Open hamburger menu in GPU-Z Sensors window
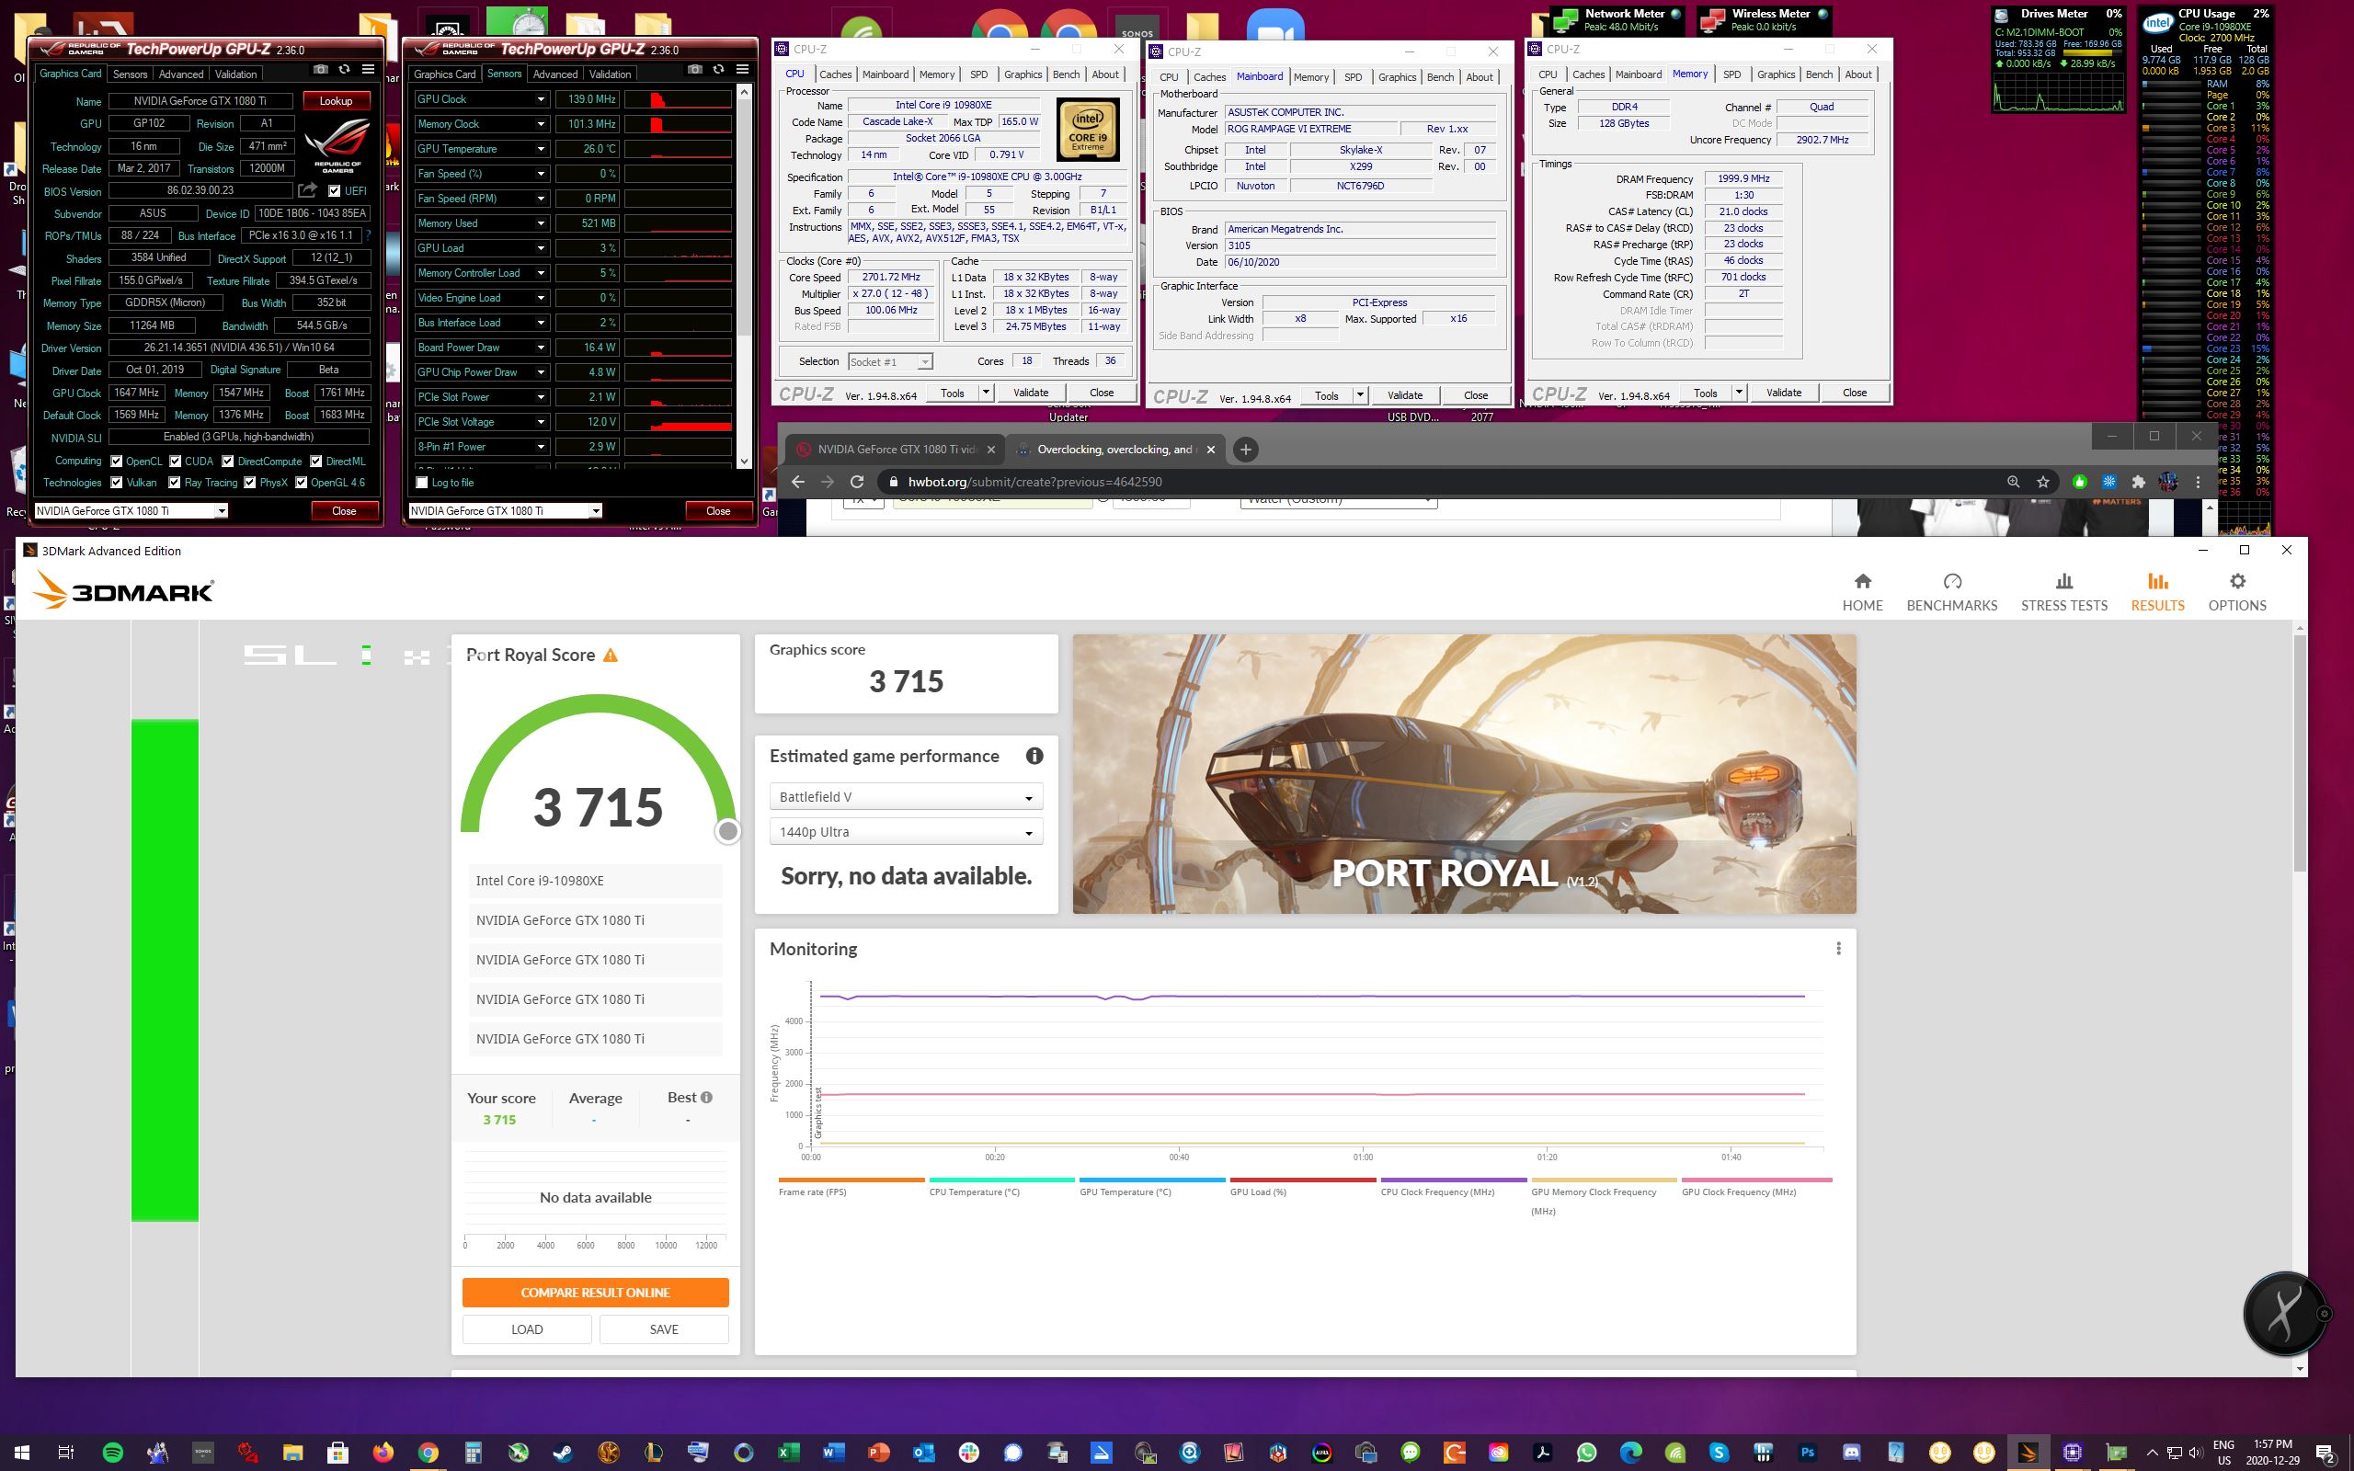Image resolution: width=2354 pixels, height=1471 pixels. 742,69
